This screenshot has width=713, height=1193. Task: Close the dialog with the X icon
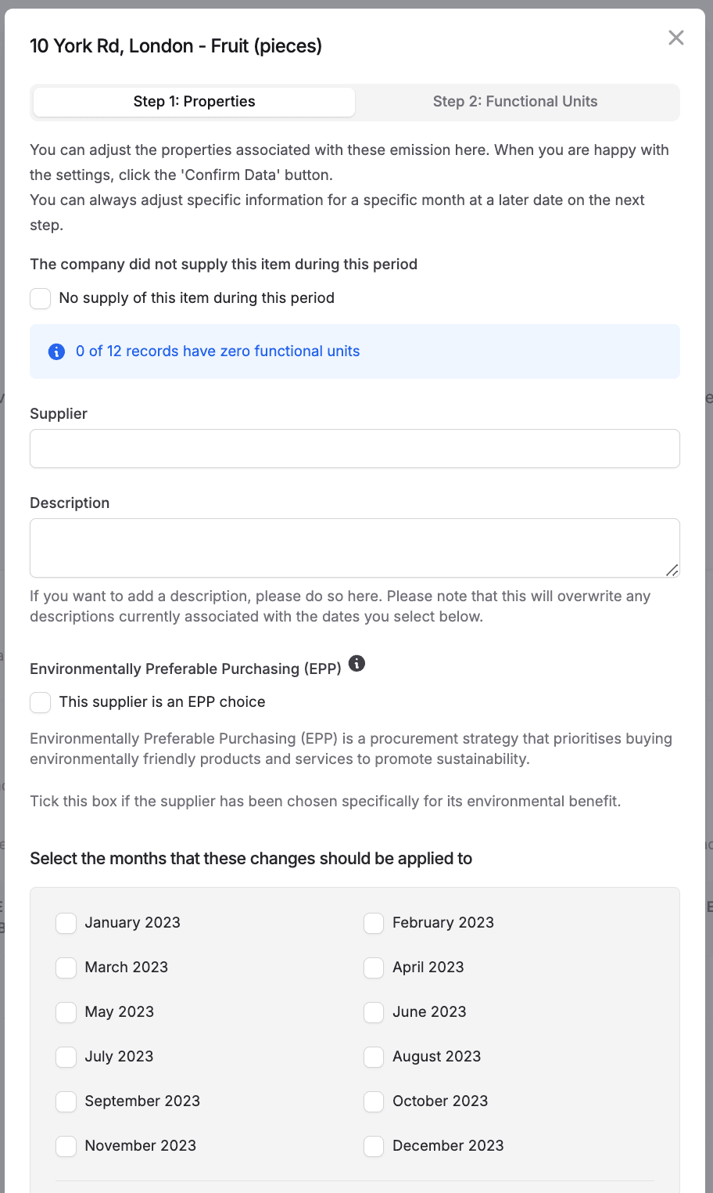coord(676,38)
